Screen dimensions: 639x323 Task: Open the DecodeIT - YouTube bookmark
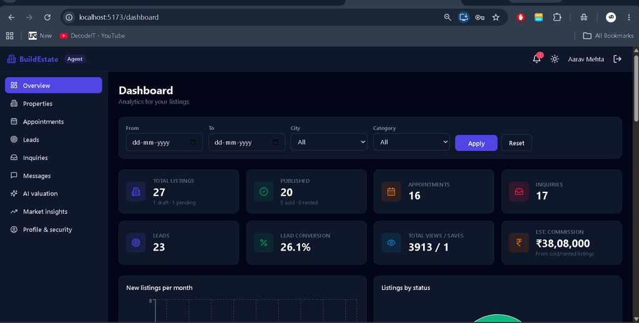92,36
